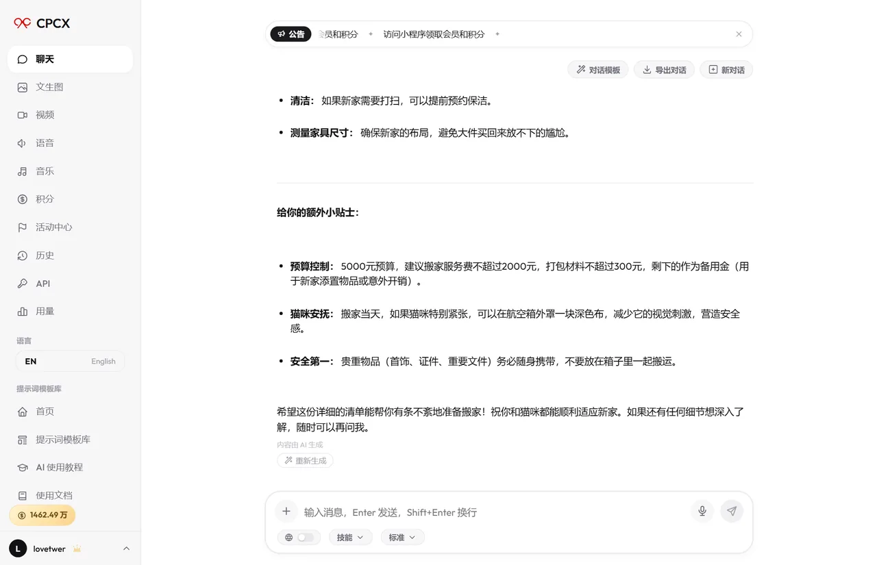
Task: Expand the lovetwer account menu
Action: tap(70, 549)
